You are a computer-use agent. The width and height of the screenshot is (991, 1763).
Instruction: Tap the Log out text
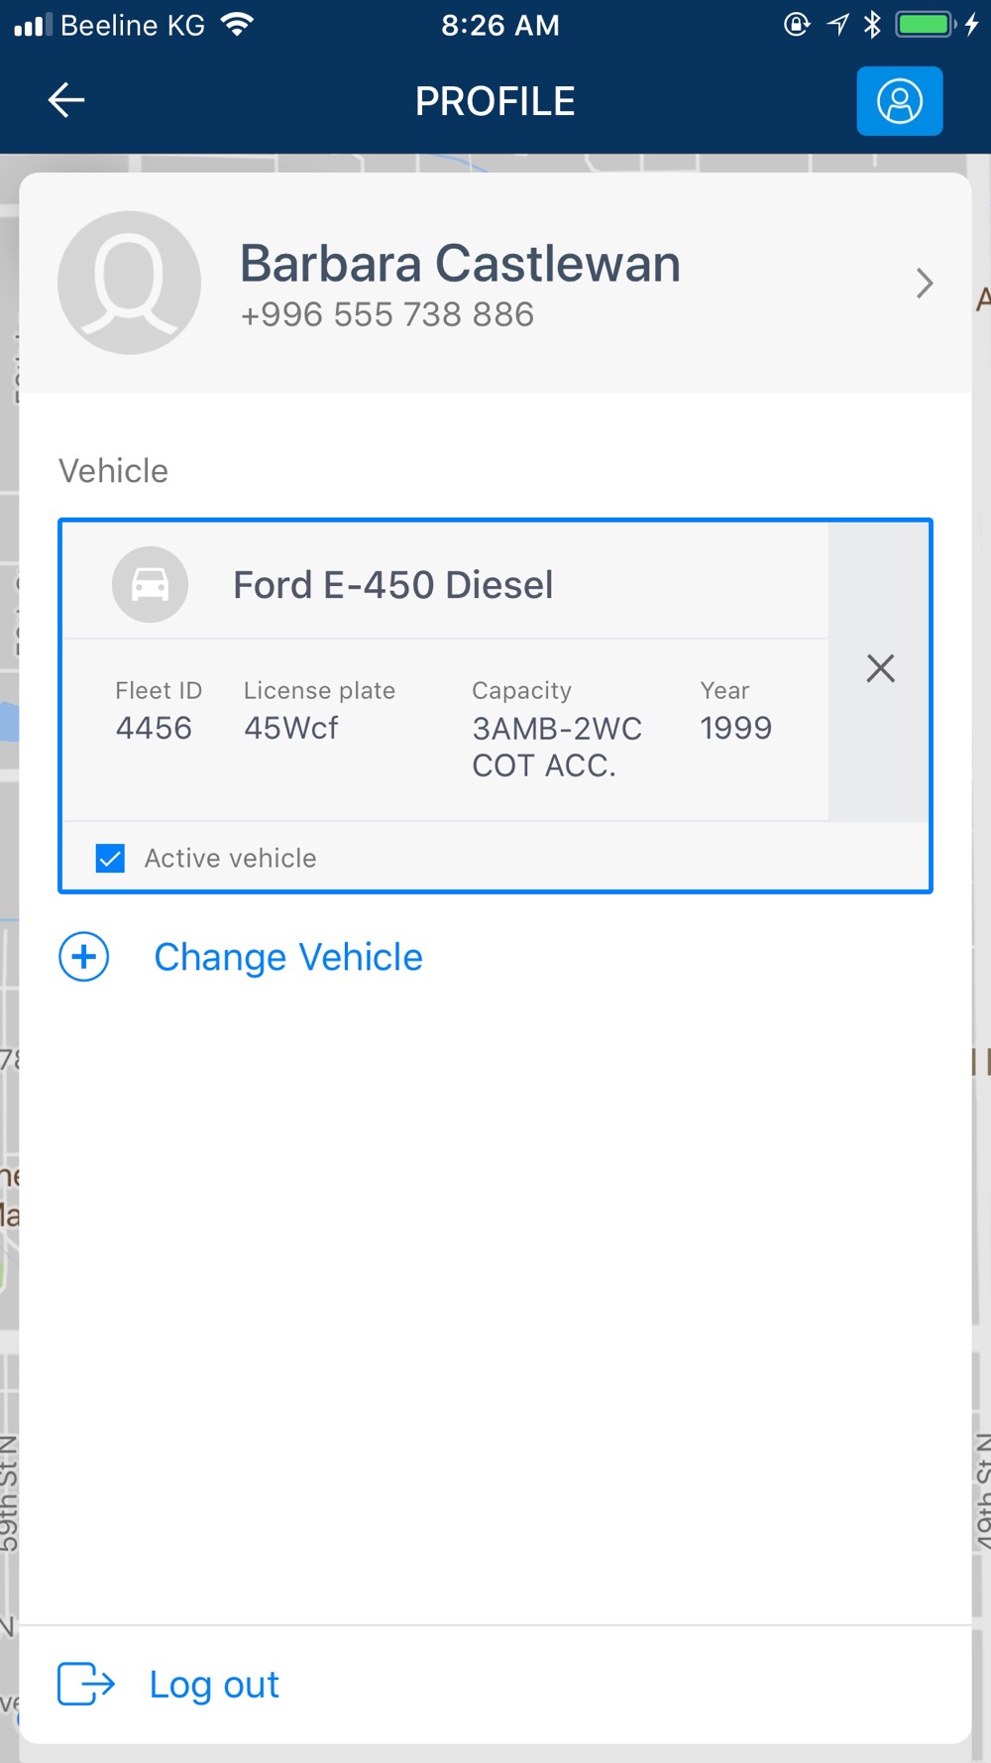(214, 1685)
